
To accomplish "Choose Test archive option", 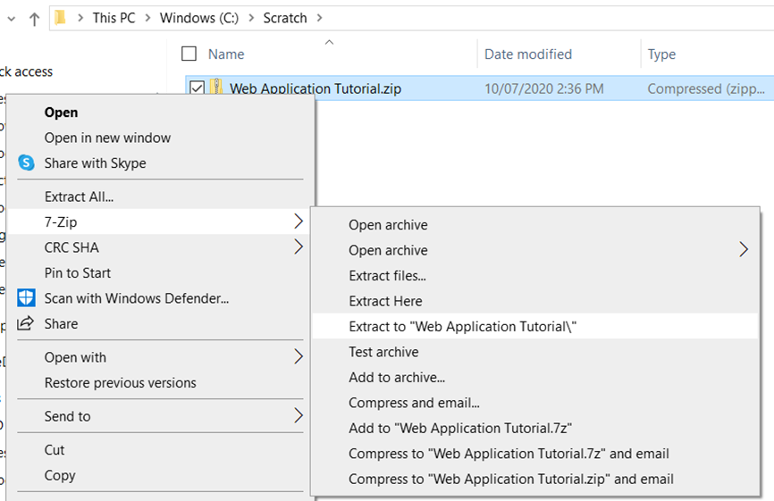I will [383, 352].
